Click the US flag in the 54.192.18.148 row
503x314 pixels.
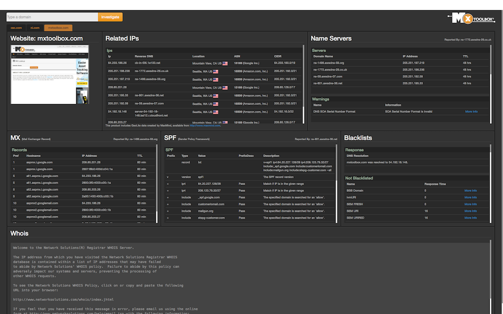[216, 112]
